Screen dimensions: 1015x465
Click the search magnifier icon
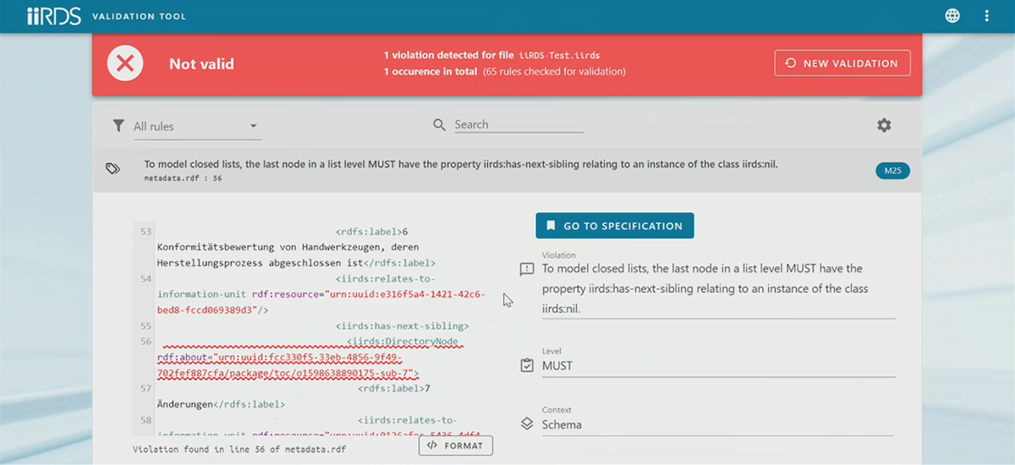click(439, 125)
